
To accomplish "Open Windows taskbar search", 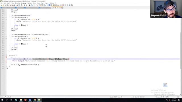I will pyautogui.click(x=7, y=100).
